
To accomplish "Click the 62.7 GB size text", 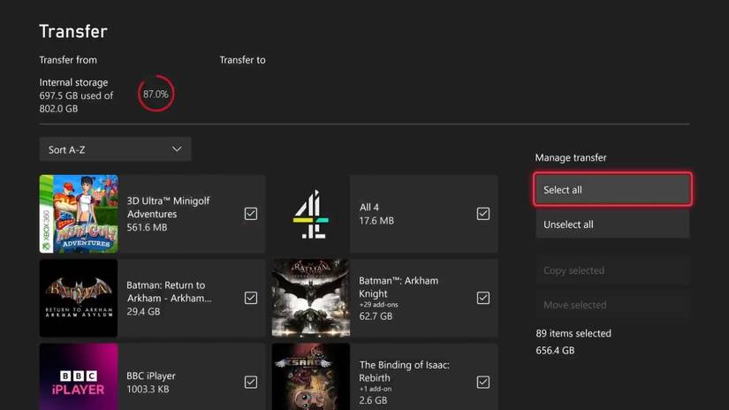I will (376, 316).
